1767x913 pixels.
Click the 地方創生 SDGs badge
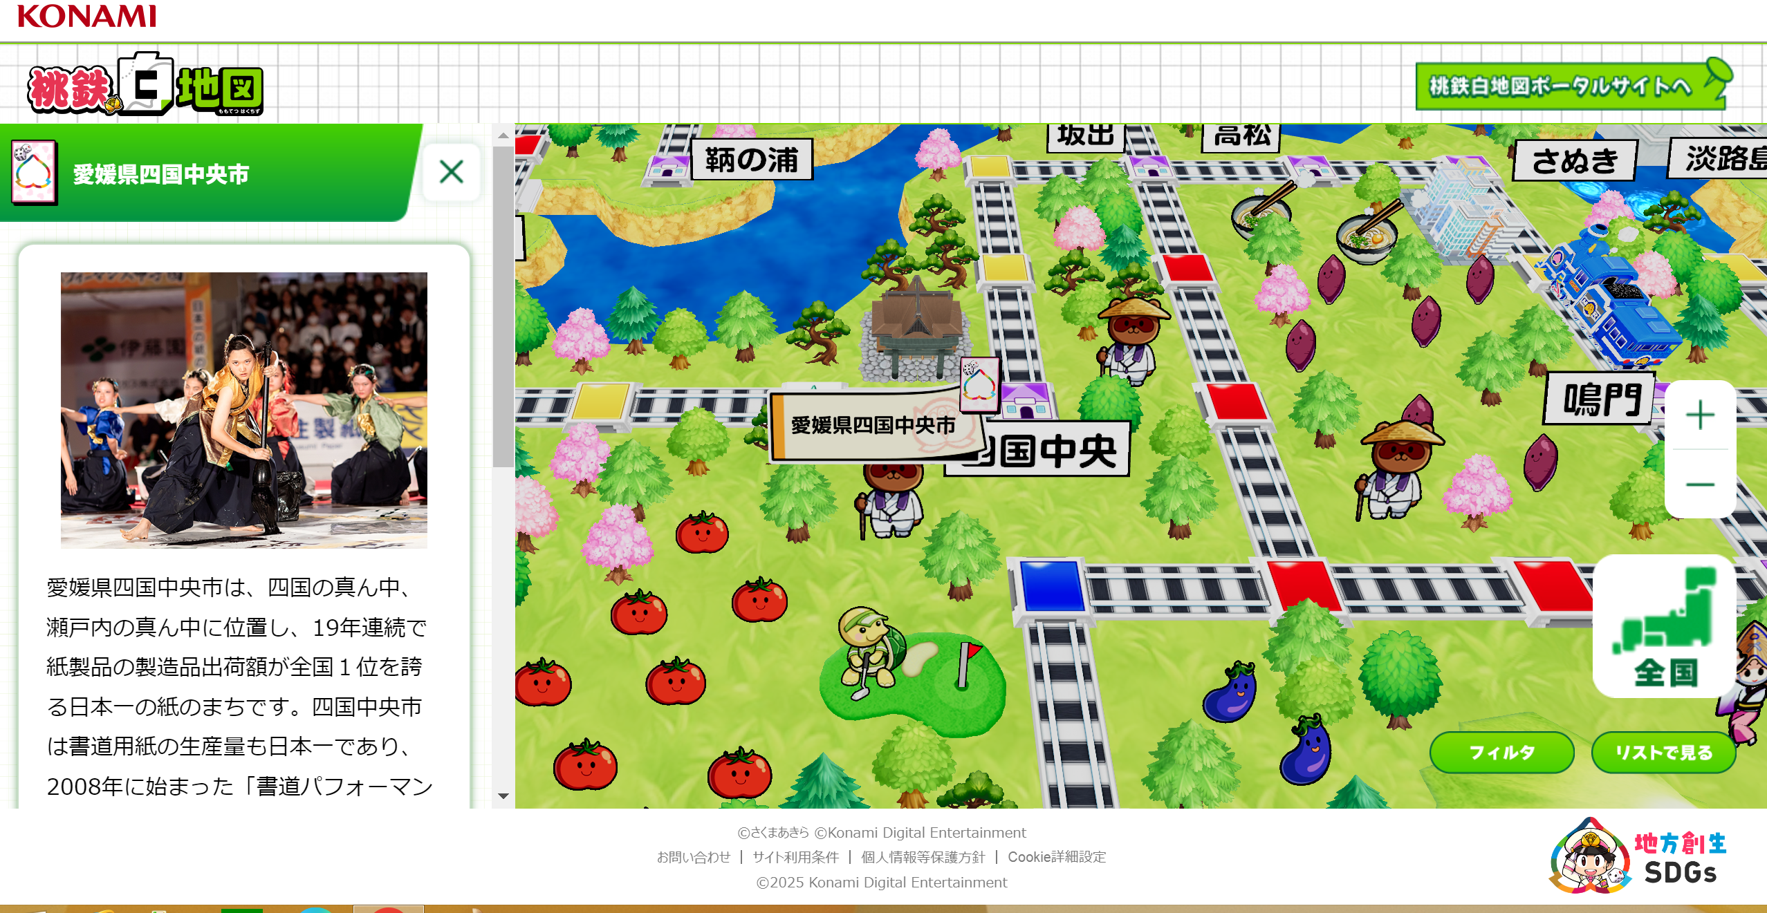1638,856
